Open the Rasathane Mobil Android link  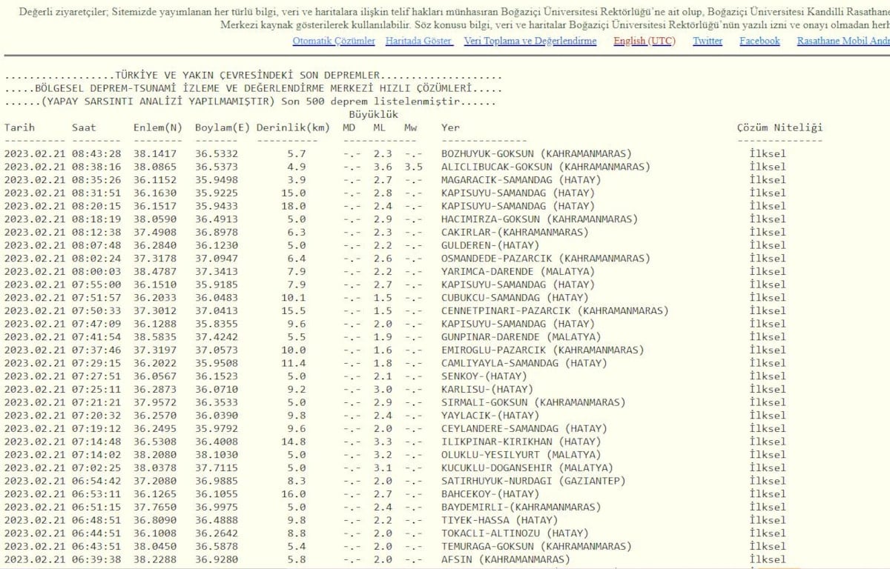click(843, 41)
